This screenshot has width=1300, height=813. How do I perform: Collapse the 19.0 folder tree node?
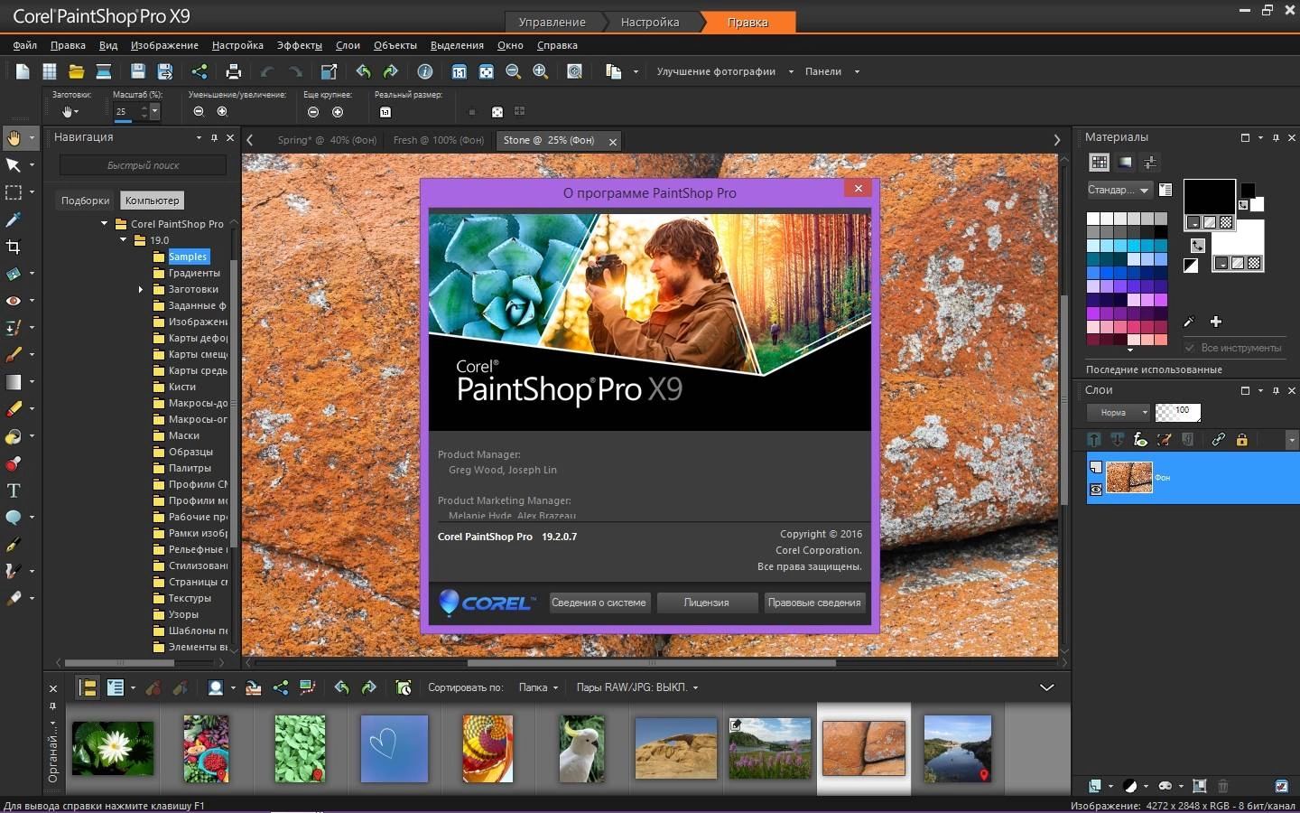point(124,240)
